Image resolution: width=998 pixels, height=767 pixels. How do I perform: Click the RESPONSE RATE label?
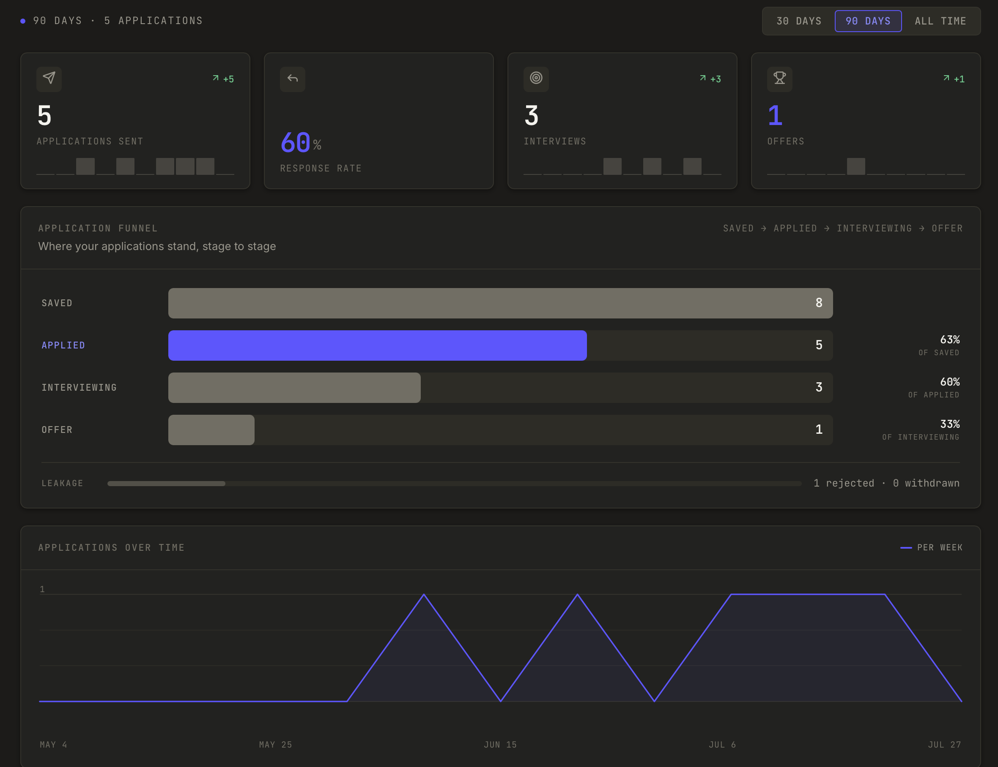[x=321, y=169]
